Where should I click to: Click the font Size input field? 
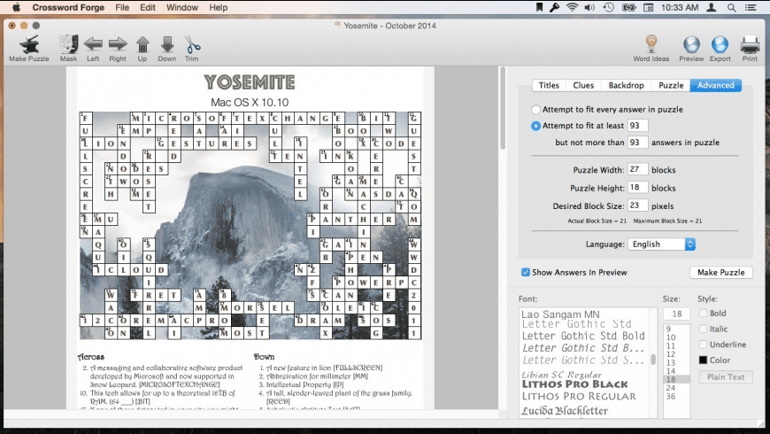pyautogui.click(x=677, y=314)
